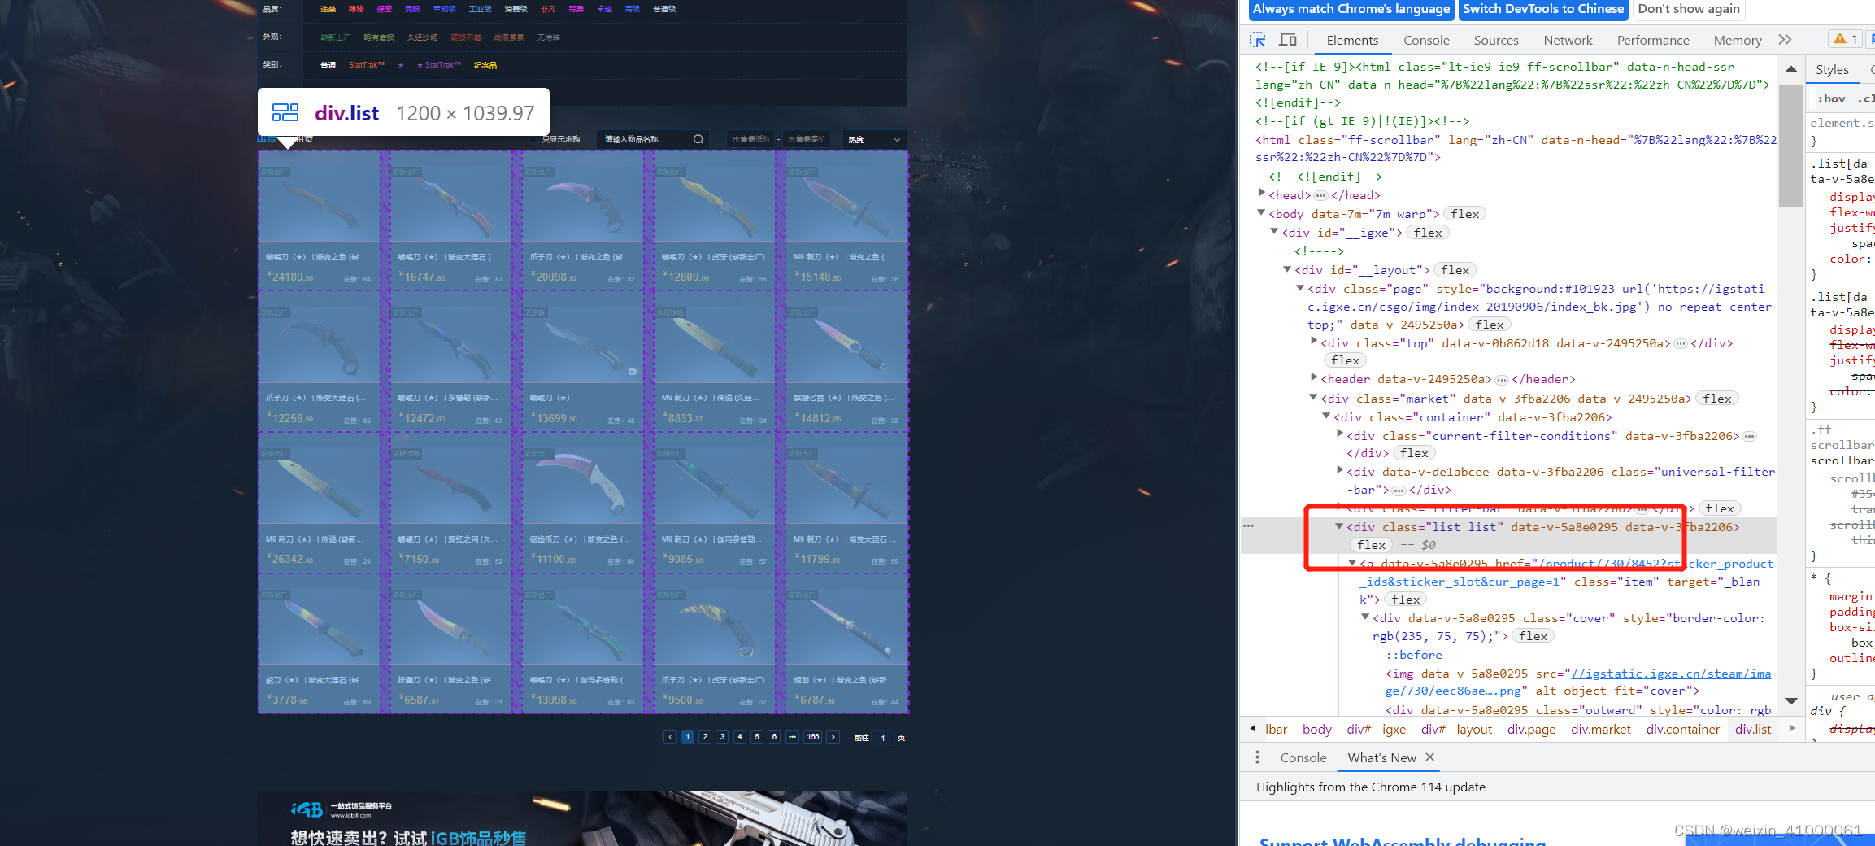Expand the head element in the DOM tree
Image resolution: width=1875 pixels, height=846 pixels.
point(1261,194)
